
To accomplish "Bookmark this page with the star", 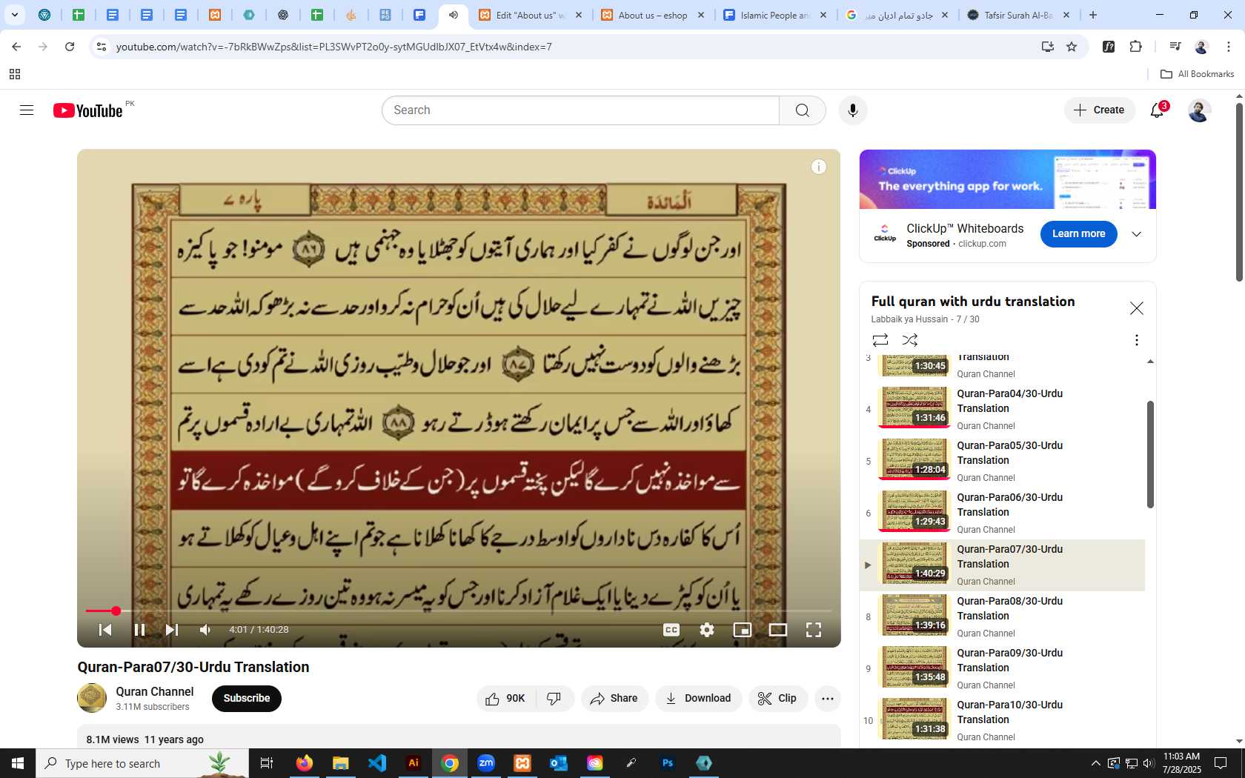I will pos(1072,47).
